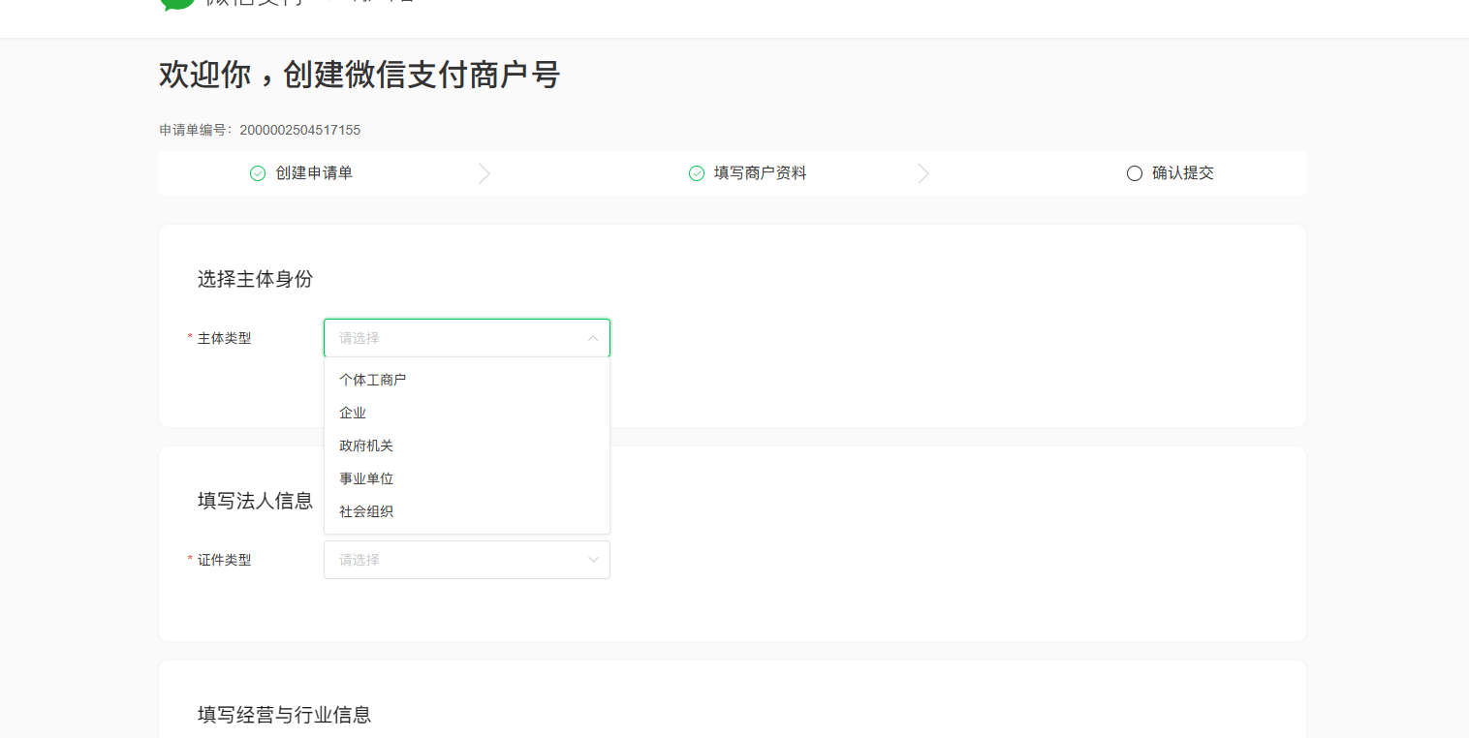Choose 企业 in the subject type list
The width and height of the screenshot is (1469, 738).
coord(466,413)
